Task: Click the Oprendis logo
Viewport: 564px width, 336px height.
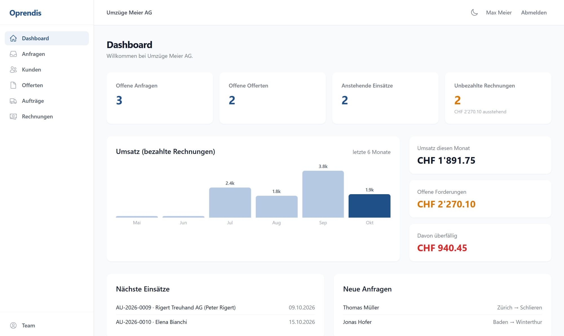Action: click(25, 13)
